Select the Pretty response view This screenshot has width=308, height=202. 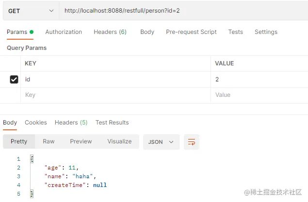pyautogui.click(x=19, y=141)
